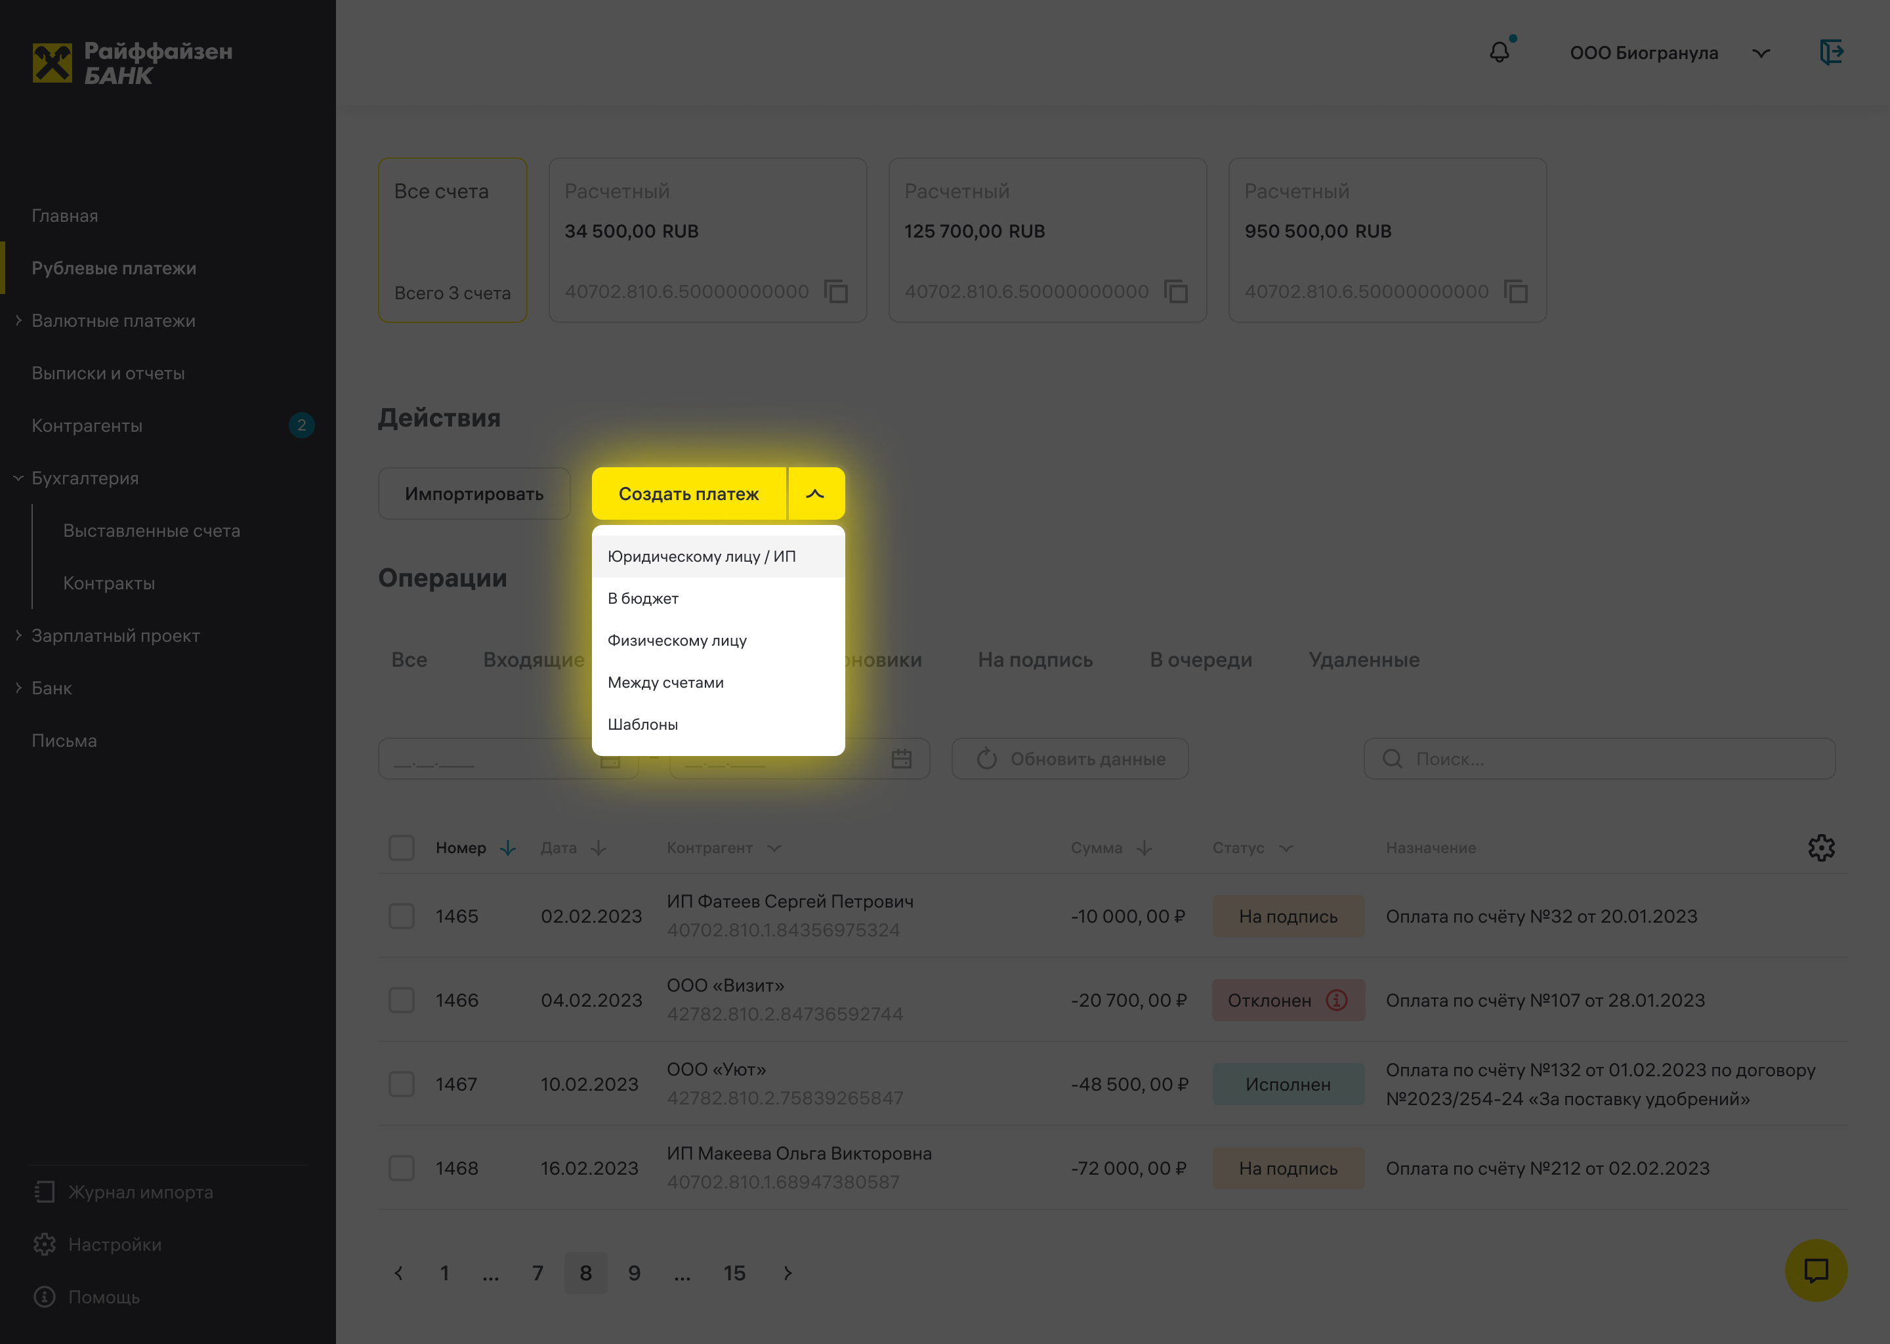
Task: Open Выставленные счета under Бухгалтерия
Action: [x=152, y=530]
